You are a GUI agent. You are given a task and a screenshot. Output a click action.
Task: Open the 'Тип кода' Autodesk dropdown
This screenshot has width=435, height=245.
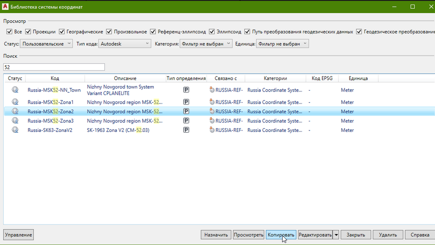click(125, 43)
